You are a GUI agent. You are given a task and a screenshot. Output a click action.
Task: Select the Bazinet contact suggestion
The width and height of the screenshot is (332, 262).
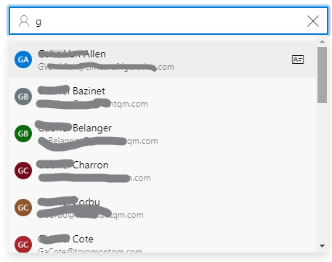click(x=162, y=97)
